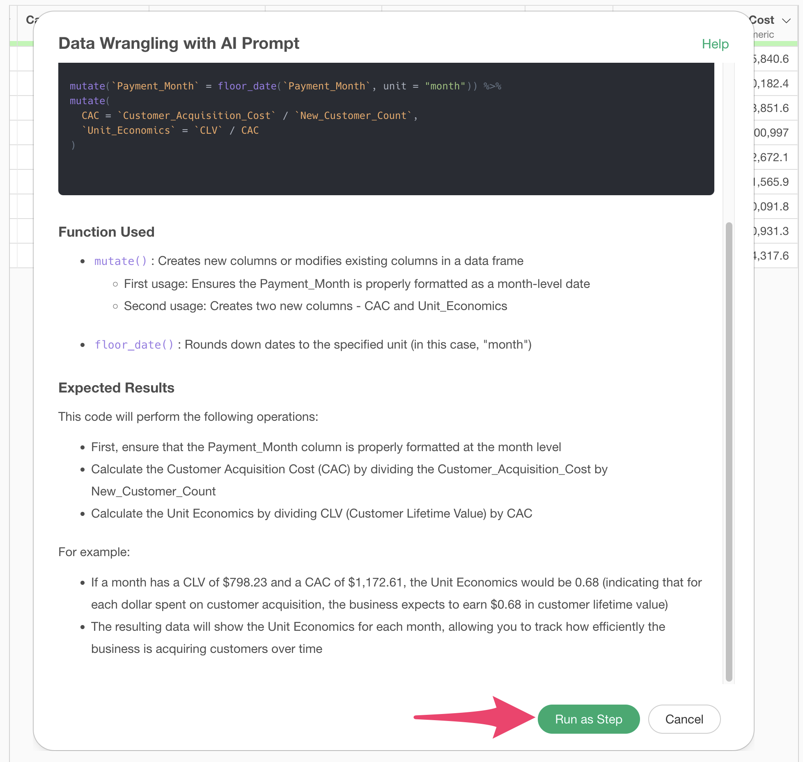Image resolution: width=803 pixels, height=762 pixels.
Task: Click the sentence about CLV of $798.23
Action: pos(396,593)
